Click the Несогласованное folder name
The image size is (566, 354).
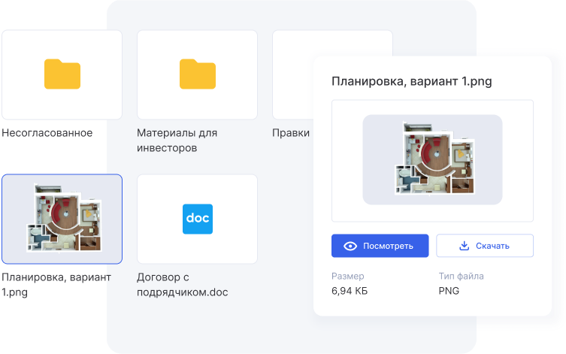click(47, 133)
